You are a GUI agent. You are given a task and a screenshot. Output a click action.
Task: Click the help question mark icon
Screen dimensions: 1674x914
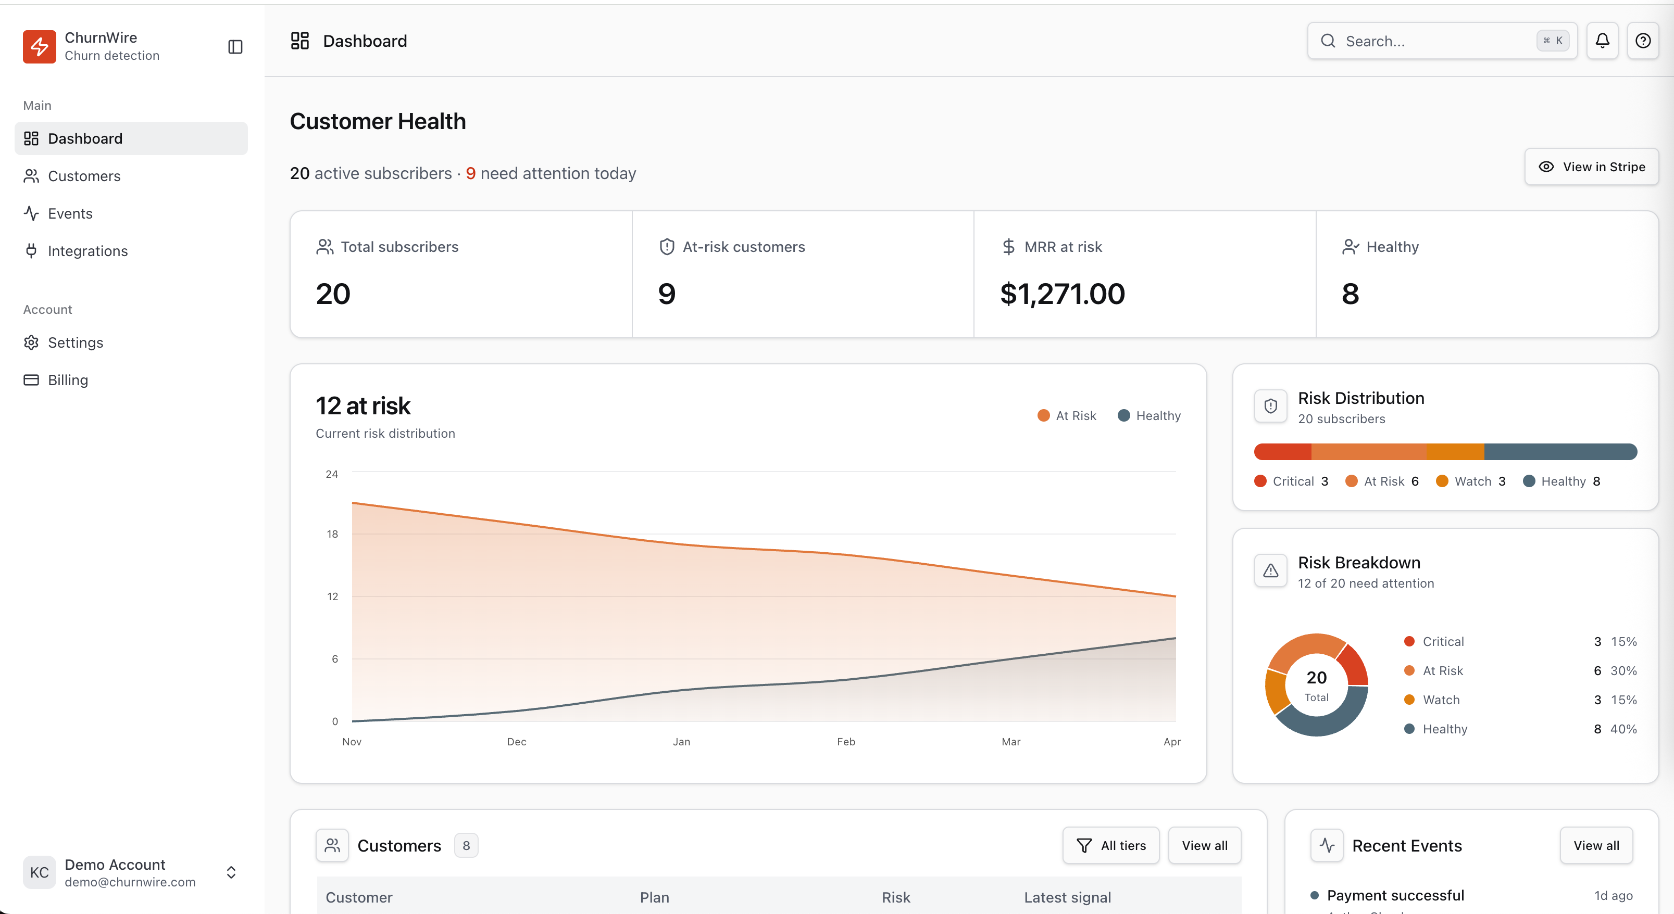pos(1643,41)
